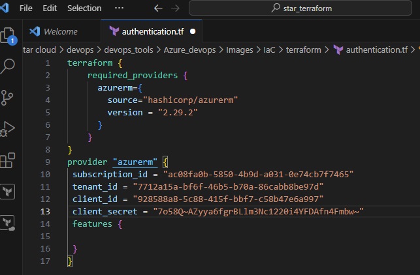Click line number 1 in gutter
420x275 pixels.
tap(48, 63)
